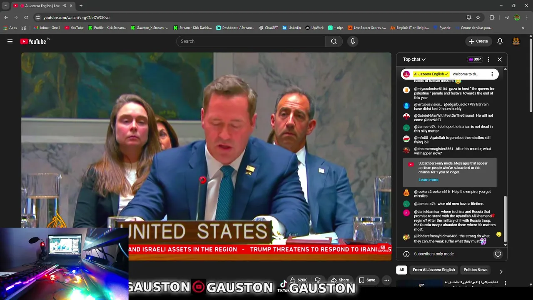Select the All filter chip
The width and height of the screenshot is (533, 300).
pos(401,270)
